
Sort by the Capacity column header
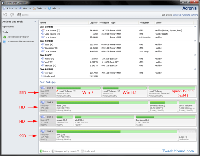tap(93, 23)
